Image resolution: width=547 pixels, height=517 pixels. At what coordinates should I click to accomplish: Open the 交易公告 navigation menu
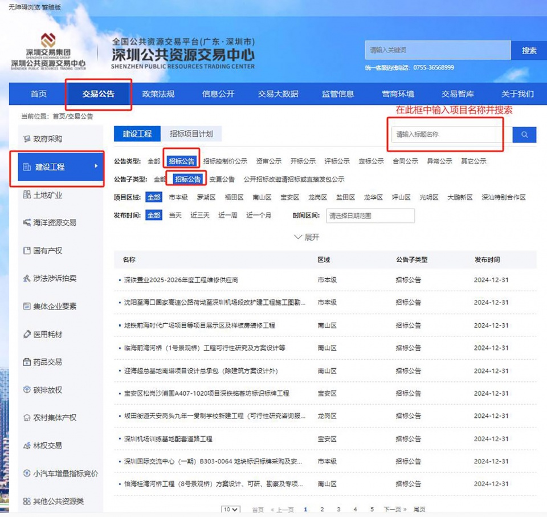coord(99,94)
